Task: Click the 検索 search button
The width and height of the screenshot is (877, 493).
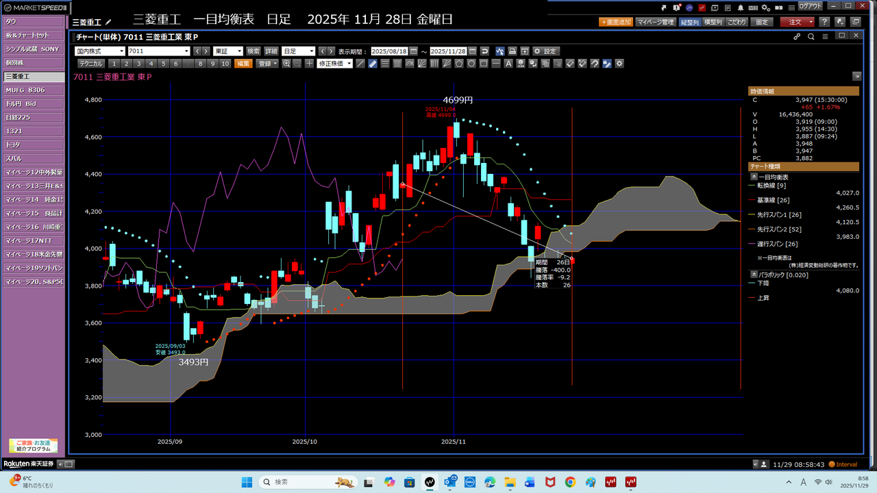Action: [x=254, y=51]
